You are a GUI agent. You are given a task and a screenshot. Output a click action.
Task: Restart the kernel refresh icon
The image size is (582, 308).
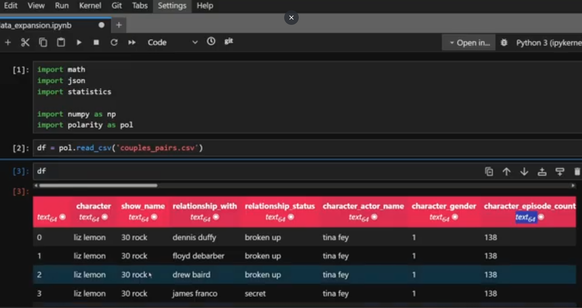point(114,42)
